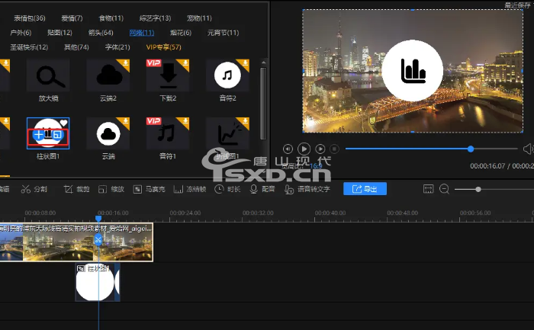Viewport: 534px width, 330px height.
Task: Open the 户外(6) category
Action: 21,33
